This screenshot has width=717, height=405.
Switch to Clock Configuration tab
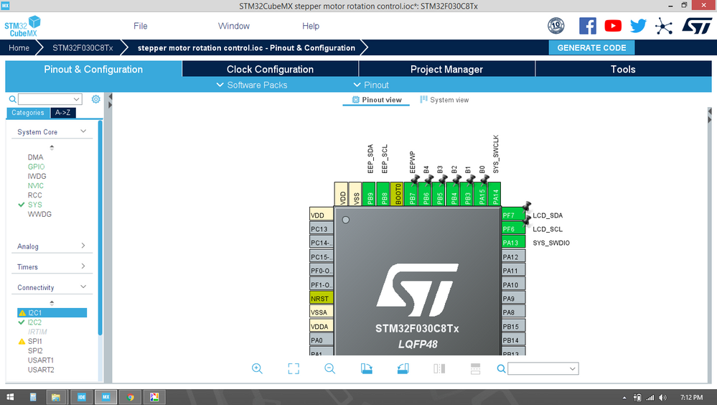[x=271, y=69]
